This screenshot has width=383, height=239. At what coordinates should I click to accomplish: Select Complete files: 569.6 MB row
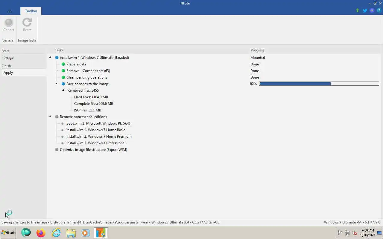point(94,104)
